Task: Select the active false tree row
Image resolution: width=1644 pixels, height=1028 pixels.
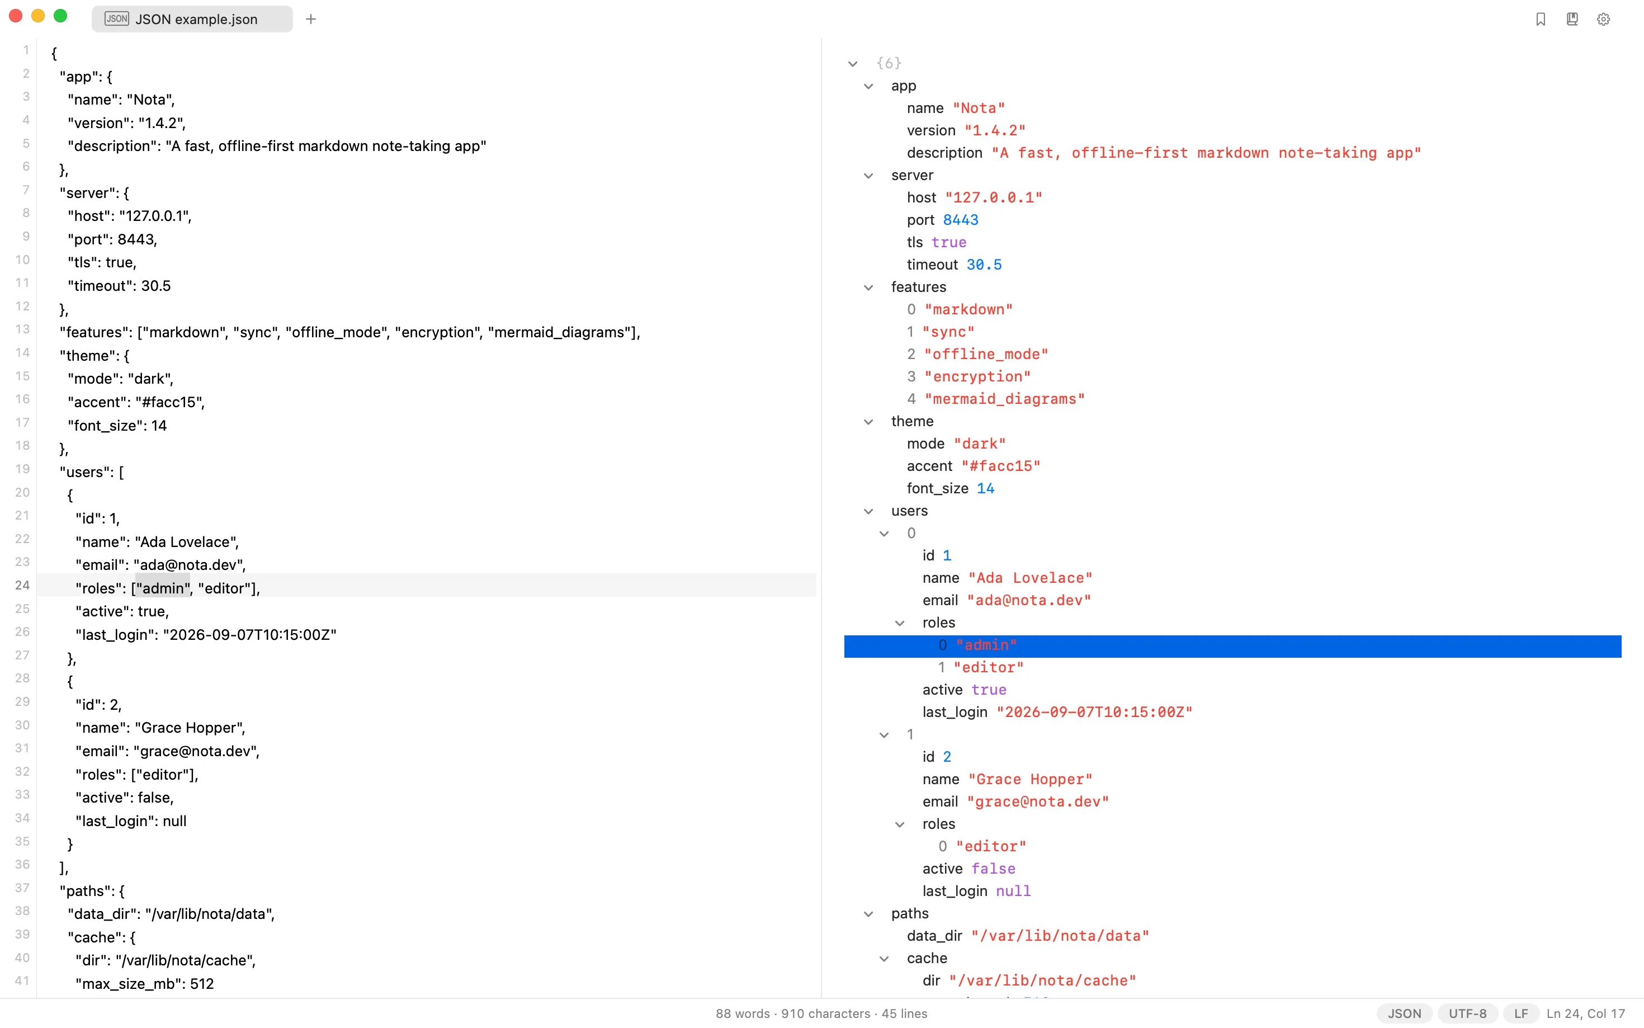Action: (x=1232, y=869)
